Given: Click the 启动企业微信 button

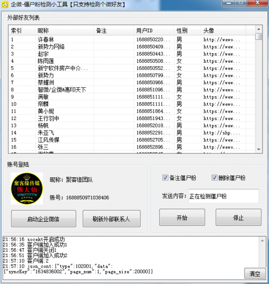Looking at the screenshot, I should point(43,219).
